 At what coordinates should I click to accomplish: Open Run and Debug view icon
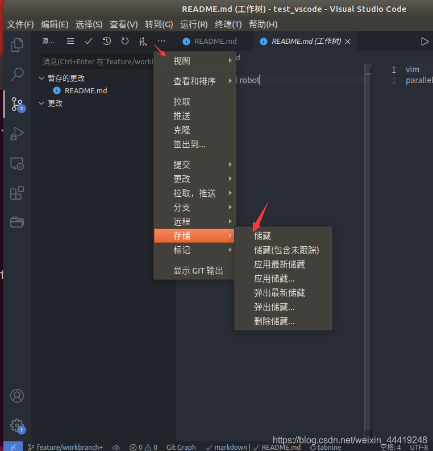16,134
